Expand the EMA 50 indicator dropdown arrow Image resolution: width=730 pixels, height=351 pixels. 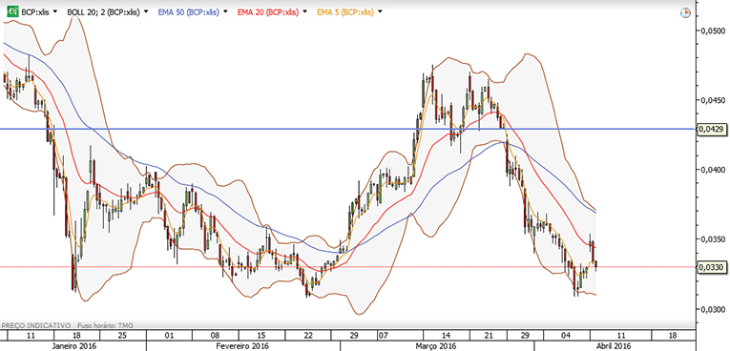pyautogui.click(x=226, y=12)
